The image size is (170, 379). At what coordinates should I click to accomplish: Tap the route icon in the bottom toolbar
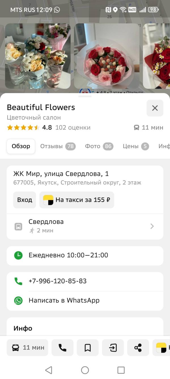click(113, 348)
